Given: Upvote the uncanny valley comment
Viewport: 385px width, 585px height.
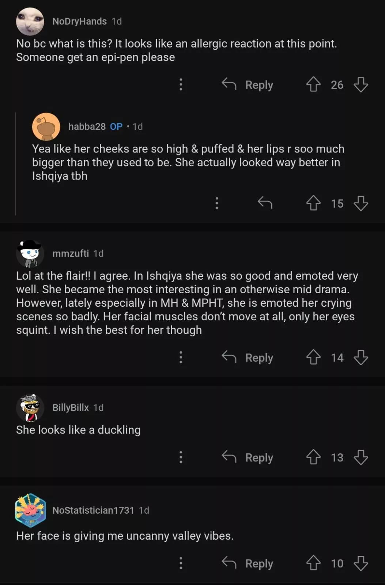Looking at the screenshot, I should (313, 563).
